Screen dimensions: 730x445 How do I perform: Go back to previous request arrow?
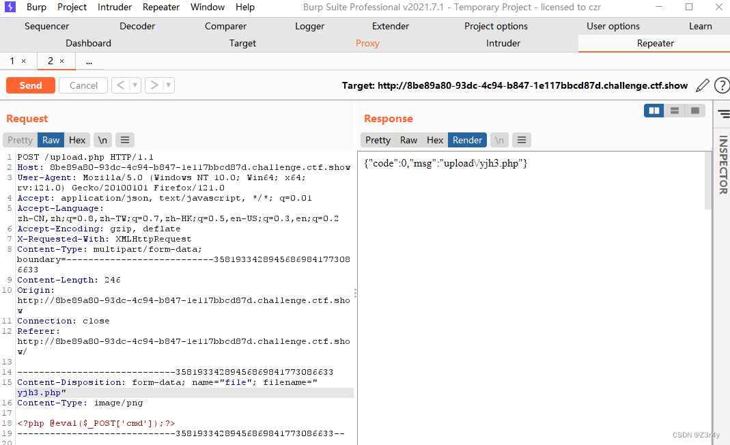(121, 85)
